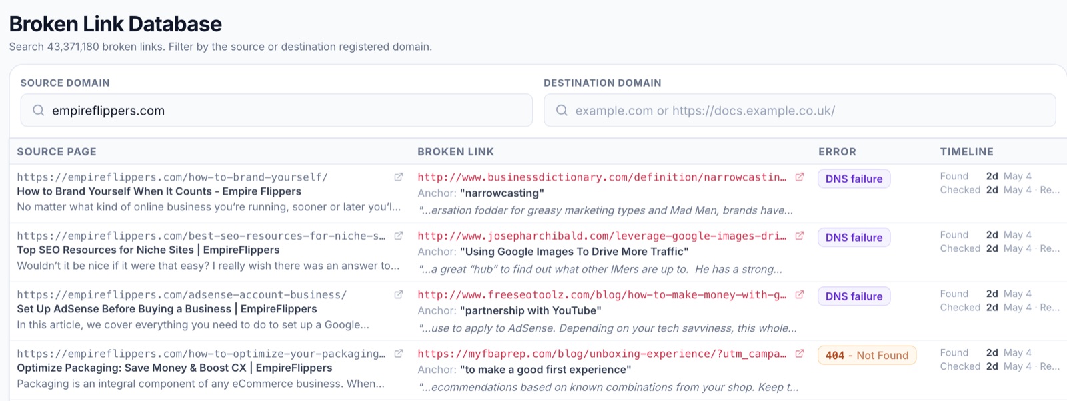Click the SOURCE DOMAIN field label

click(65, 83)
